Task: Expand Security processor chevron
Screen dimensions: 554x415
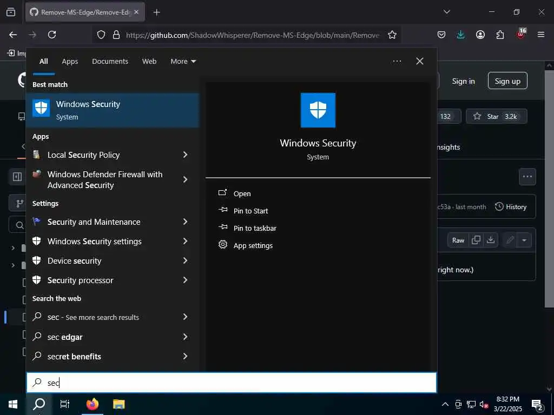Action: click(185, 280)
